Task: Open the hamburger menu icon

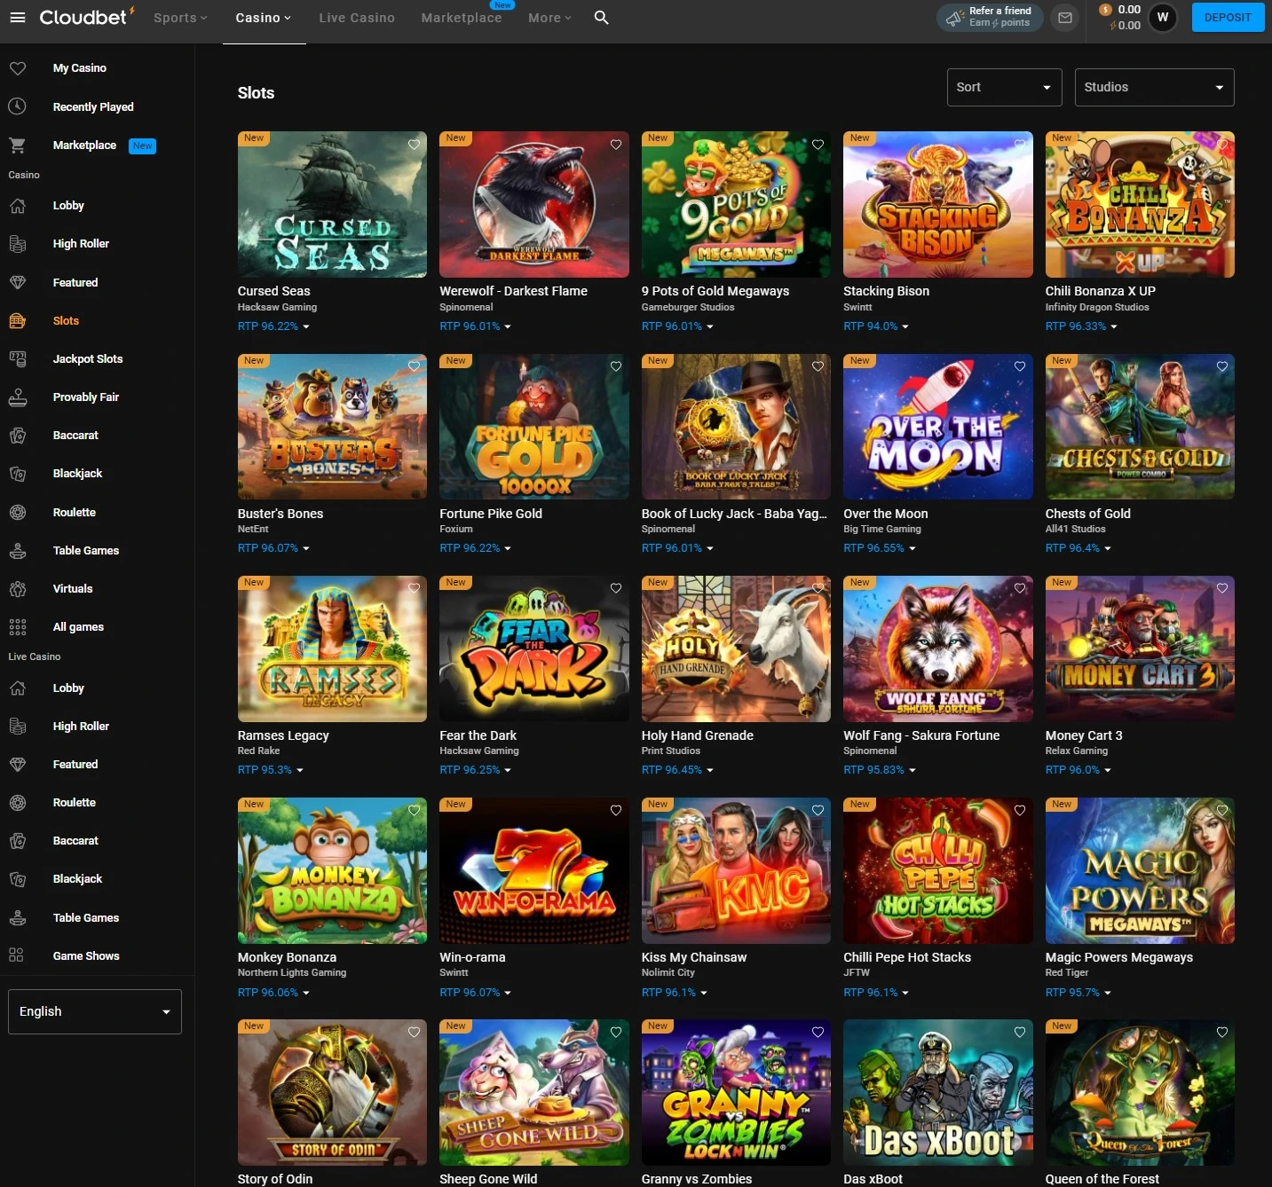Action: pyautogui.click(x=18, y=18)
